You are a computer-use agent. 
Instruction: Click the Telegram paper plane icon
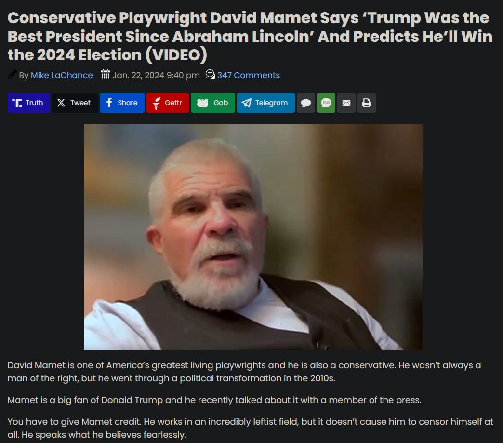coord(246,103)
